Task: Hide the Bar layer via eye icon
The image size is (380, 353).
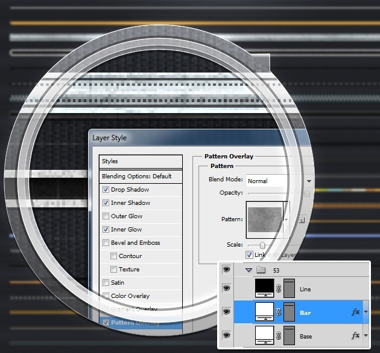Action: point(226,311)
